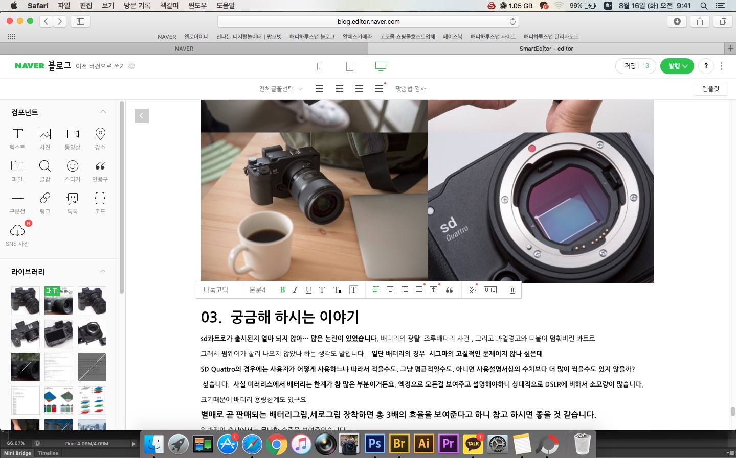
Task: Set center alignment in the floating text toolbar
Action: pyautogui.click(x=390, y=290)
